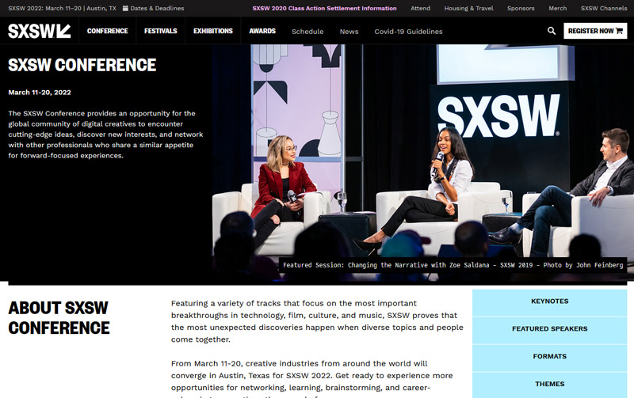The height and width of the screenshot is (398, 634).
Task: Click the SXSW Conference hero heading
Action: pyautogui.click(x=82, y=65)
